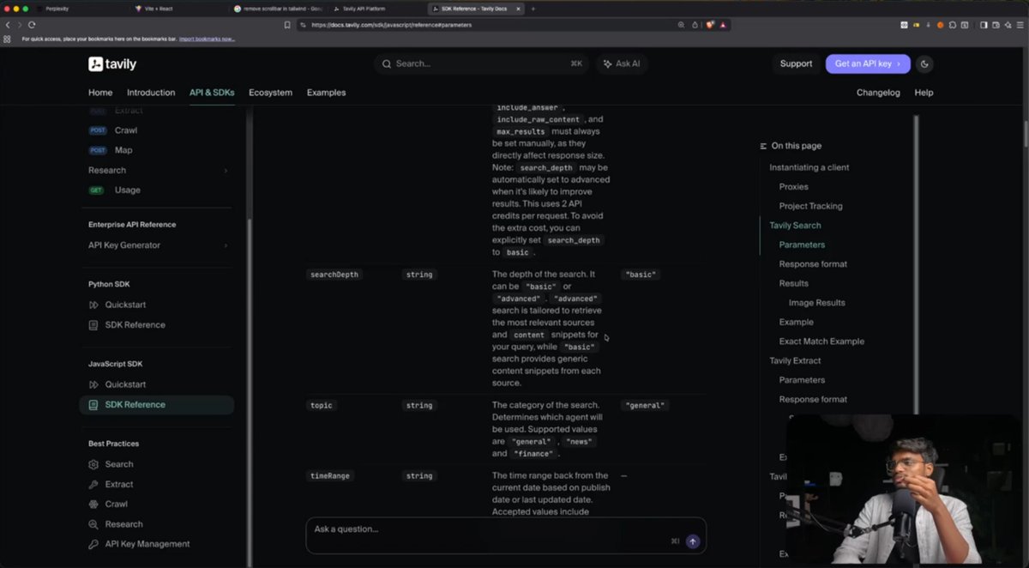1029x568 pixels.
Task: Toggle dark mode moon icon
Action: coord(924,63)
